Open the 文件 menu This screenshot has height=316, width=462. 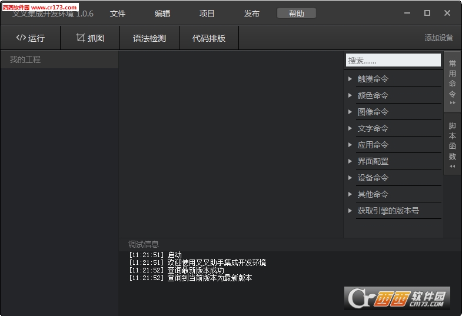118,14
